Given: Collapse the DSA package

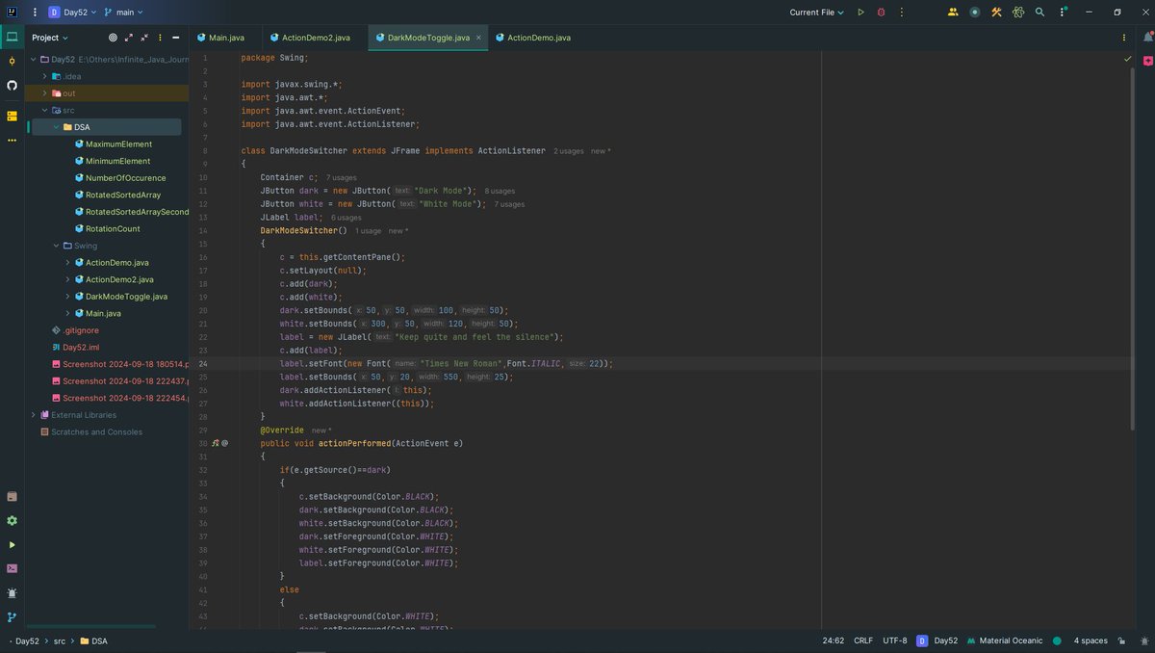Looking at the screenshot, I should (x=56, y=127).
